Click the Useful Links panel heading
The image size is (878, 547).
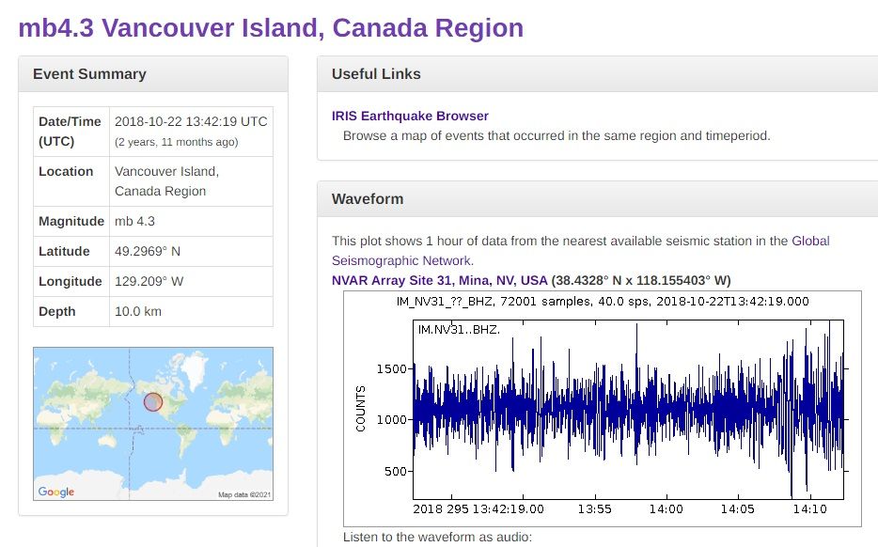[376, 74]
